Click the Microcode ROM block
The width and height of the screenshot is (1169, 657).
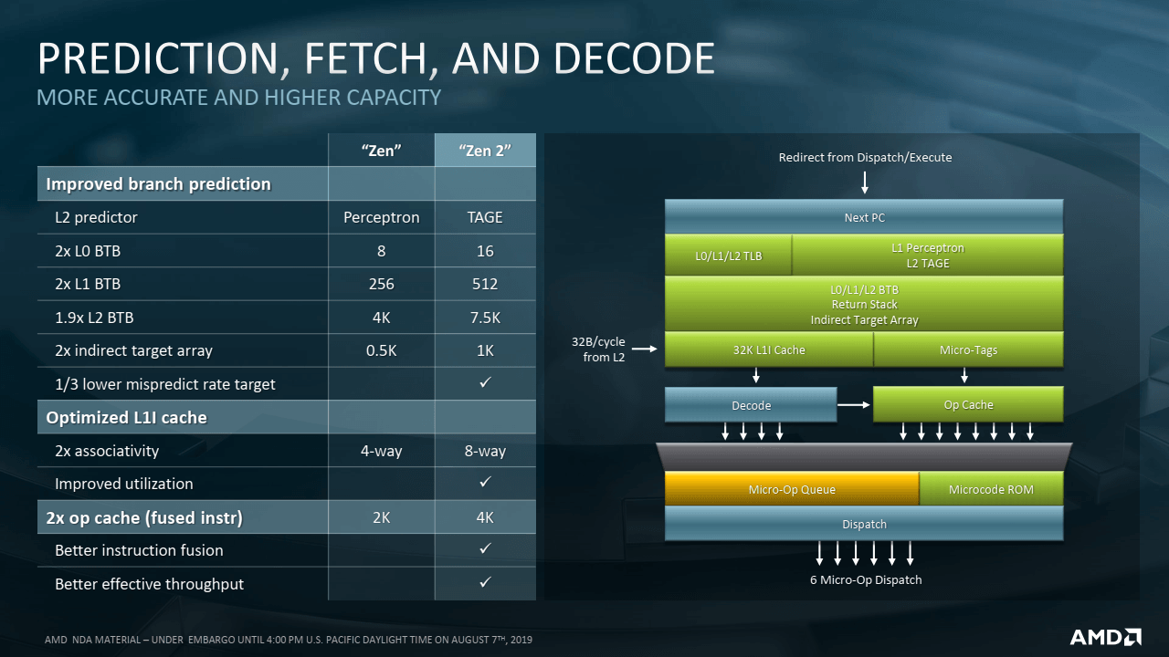[x=992, y=489]
